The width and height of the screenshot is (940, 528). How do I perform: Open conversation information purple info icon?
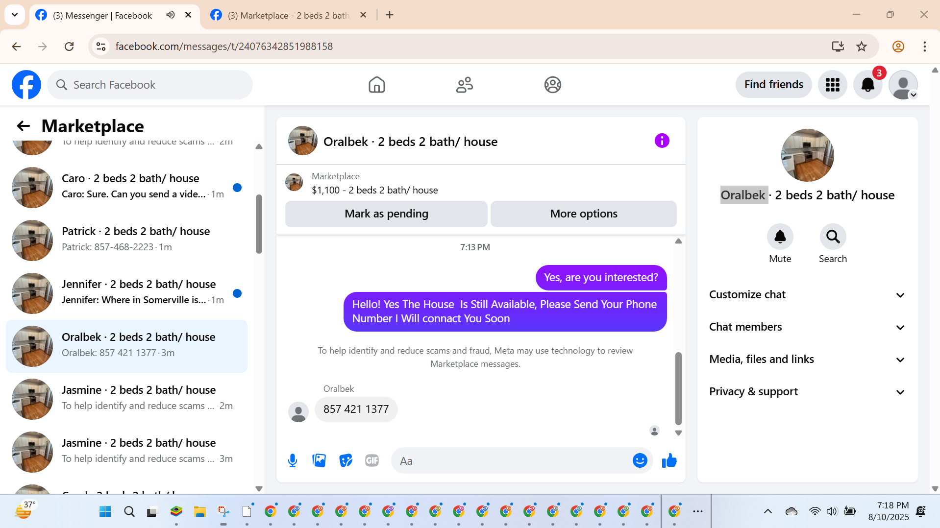662,141
